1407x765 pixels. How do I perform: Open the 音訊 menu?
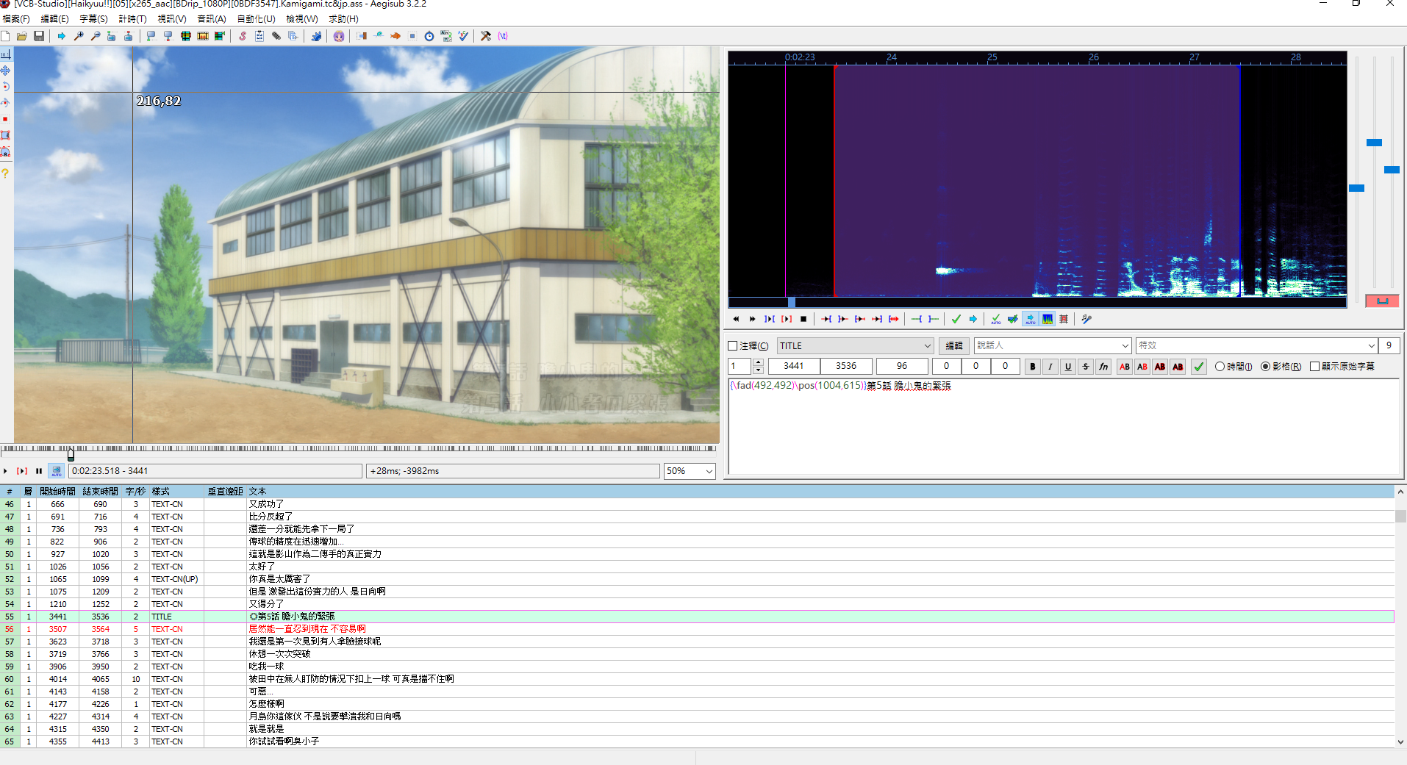[212, 19]
